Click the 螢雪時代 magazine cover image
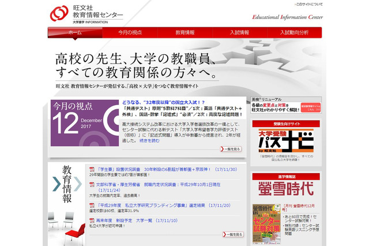This screenshot has height=246, width=369. [266, 224]
